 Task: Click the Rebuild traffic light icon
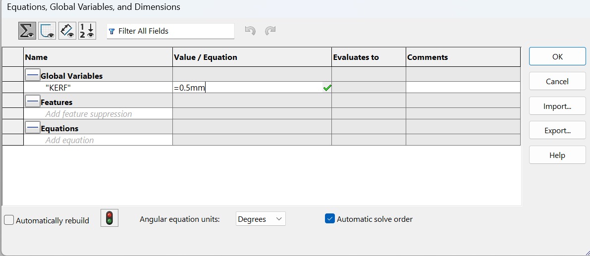pyautogui.click(x=109, y=218)
